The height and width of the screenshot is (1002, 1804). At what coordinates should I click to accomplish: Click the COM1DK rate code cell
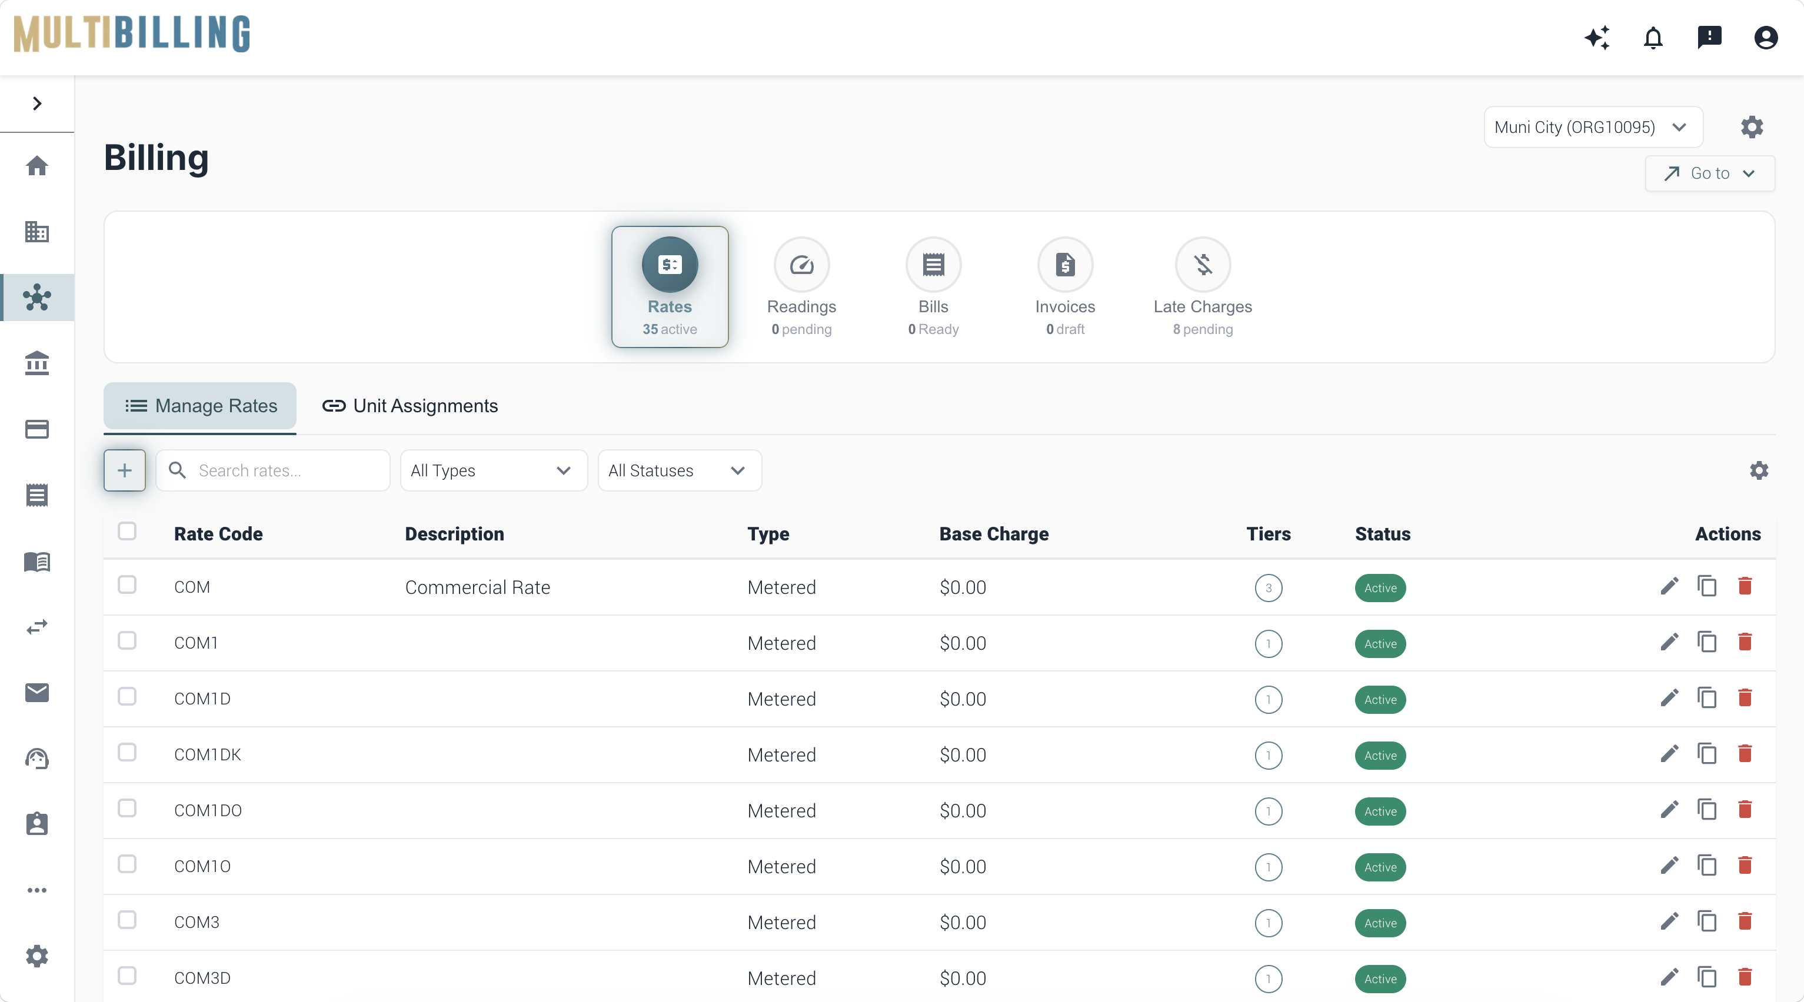207,755
